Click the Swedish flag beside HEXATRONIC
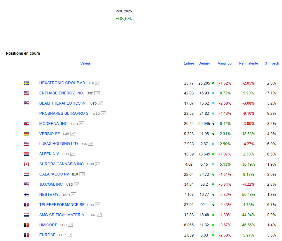The height and width of the screenshot is (241, 282). pos(26,83)
